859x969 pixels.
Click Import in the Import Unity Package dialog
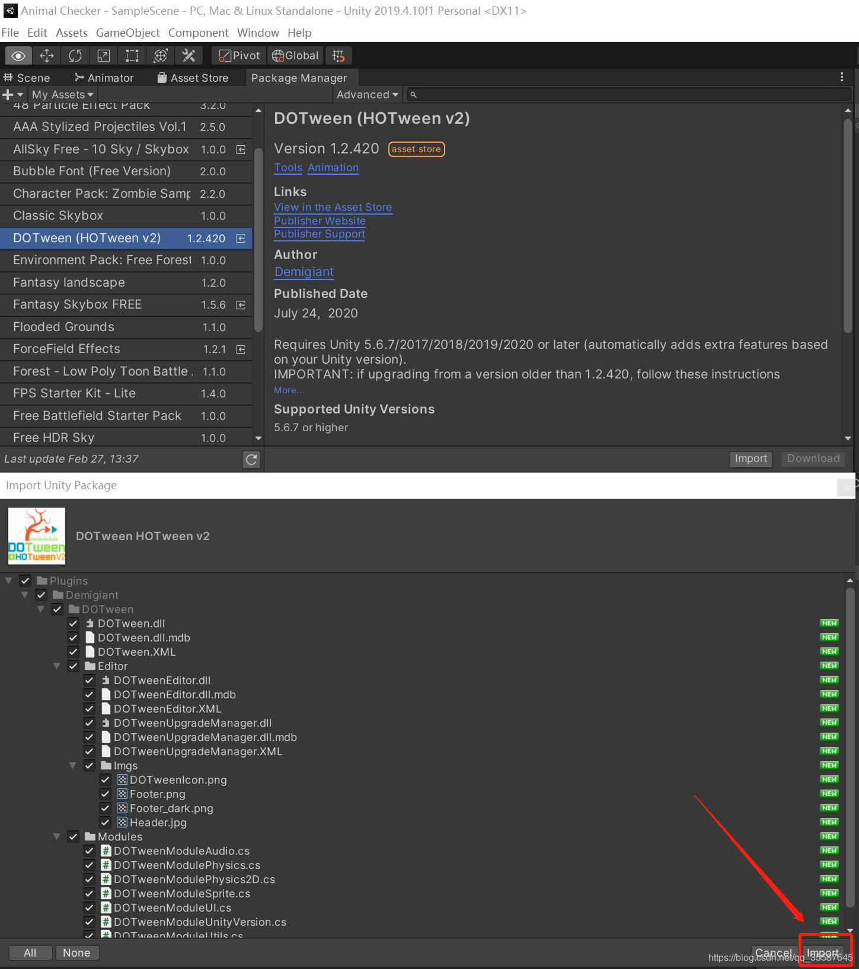pyautogui.click(x=823, y=953)
